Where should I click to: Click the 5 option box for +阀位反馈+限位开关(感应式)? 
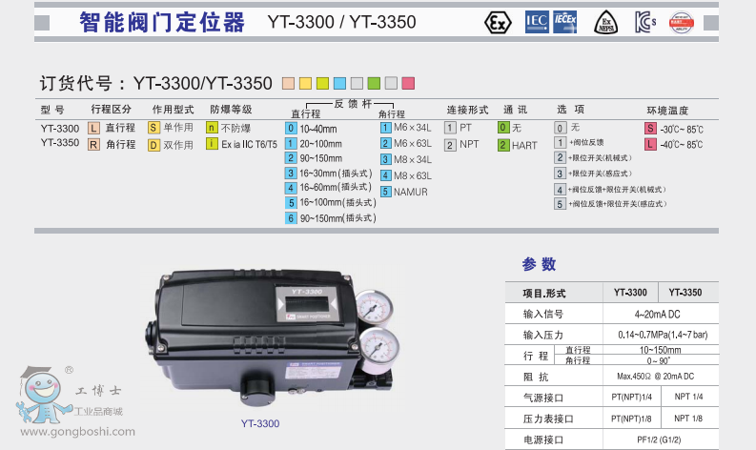tap(560, 203)
